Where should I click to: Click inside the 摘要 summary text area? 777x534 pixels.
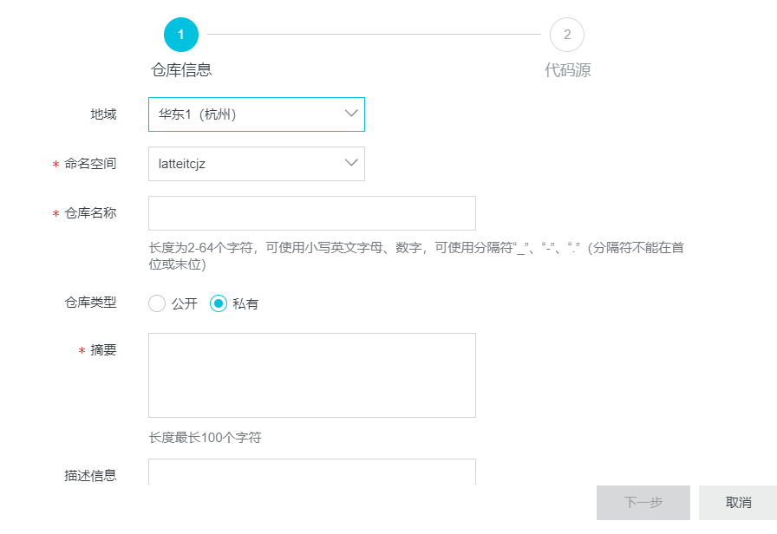312,374
